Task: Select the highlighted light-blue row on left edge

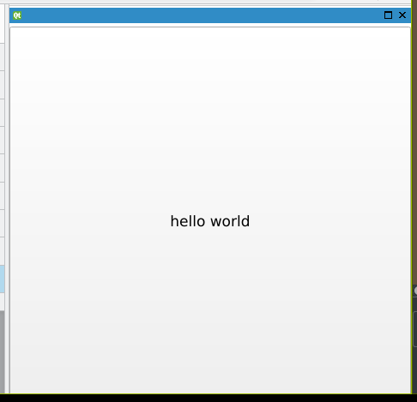Action: pos(2,279)
